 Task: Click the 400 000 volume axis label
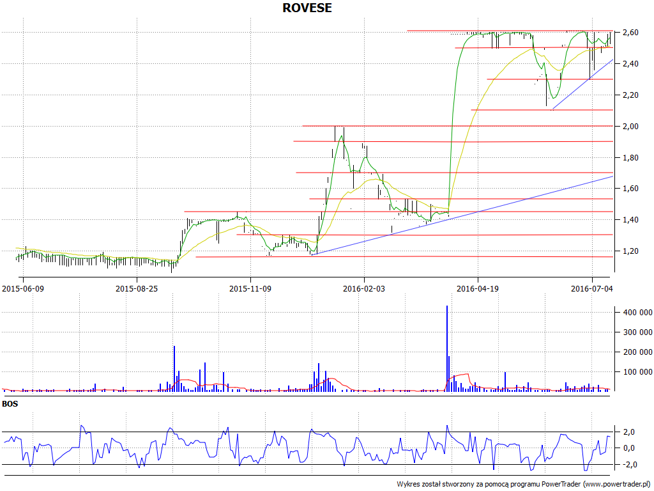638,313
